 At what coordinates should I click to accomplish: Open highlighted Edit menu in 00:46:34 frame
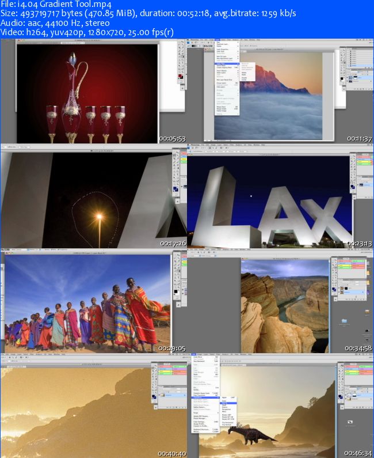coord(193,354)
